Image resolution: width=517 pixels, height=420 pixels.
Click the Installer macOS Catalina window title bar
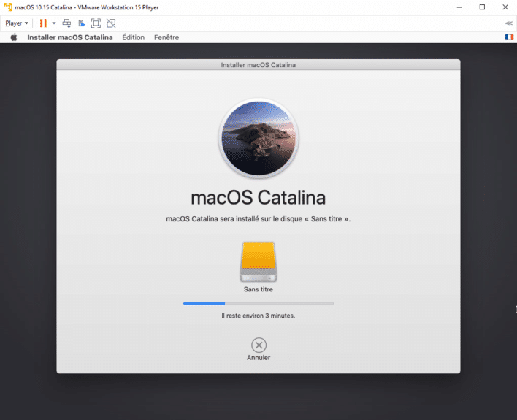click(258, 65)
